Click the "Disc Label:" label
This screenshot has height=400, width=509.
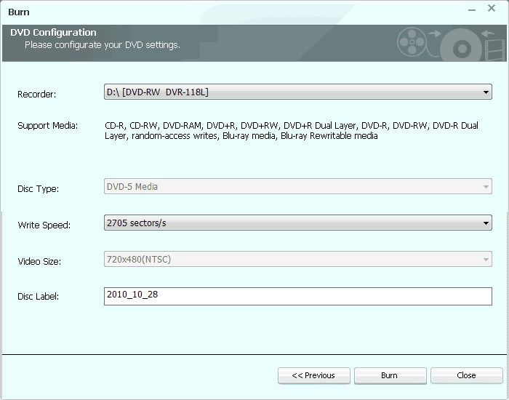(x=39, y=297)
